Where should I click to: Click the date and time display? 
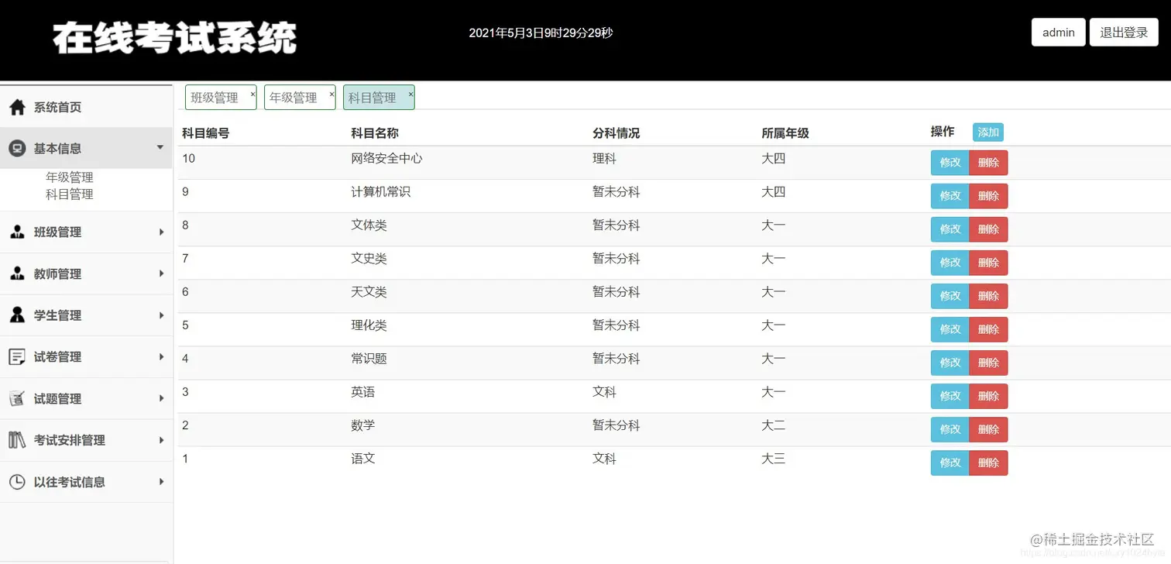(541, 33)
